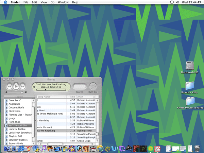Click Source list scroll down arrow

coord(33,144)
